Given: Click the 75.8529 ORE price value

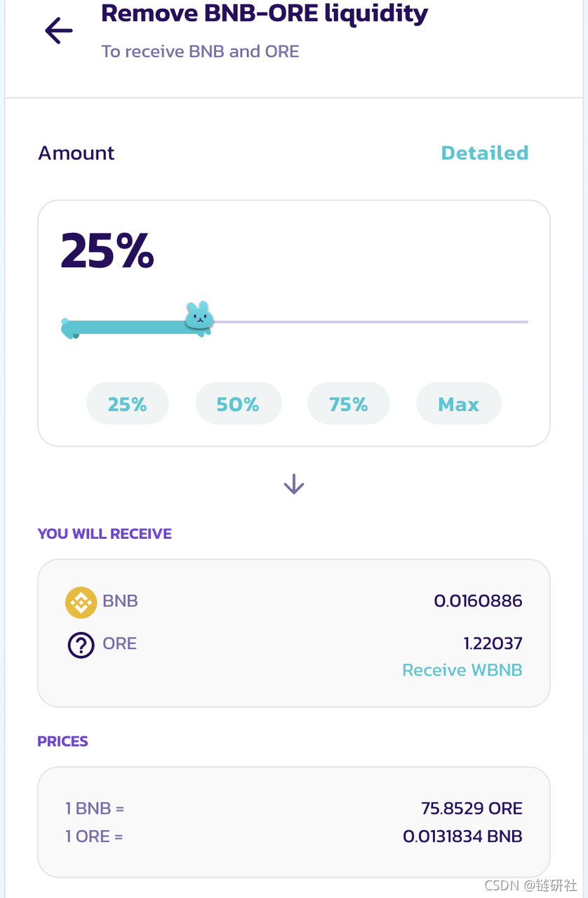Looking at the screenshot, I should (x=472, y=808).
